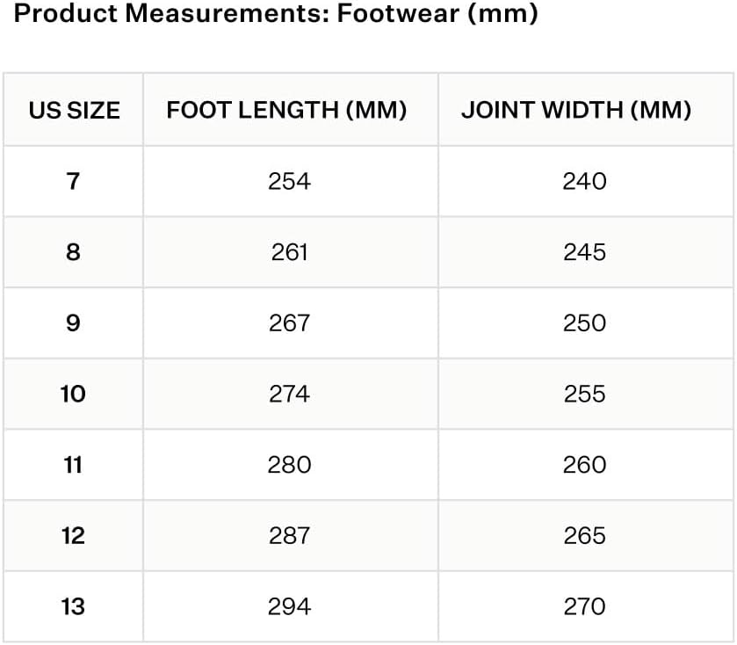Select the US SIZE column header
The width and height of the screenshot is (737, 645).
pyautogui.click(x=74, y=110)
